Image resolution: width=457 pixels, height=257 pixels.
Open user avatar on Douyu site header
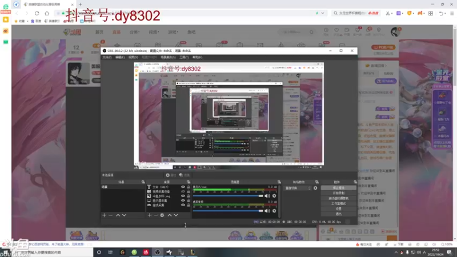tap(395, 31)
